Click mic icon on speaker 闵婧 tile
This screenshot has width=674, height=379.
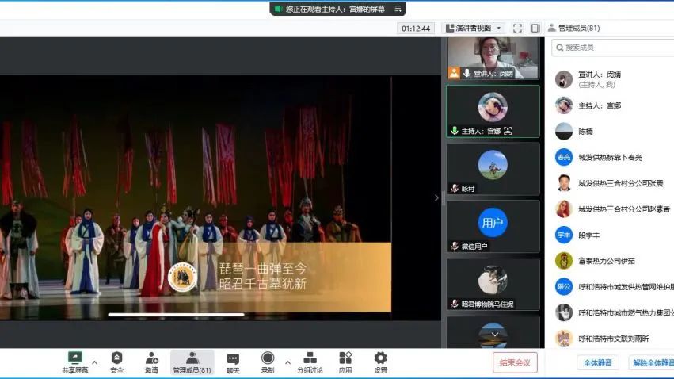[466, 73]
